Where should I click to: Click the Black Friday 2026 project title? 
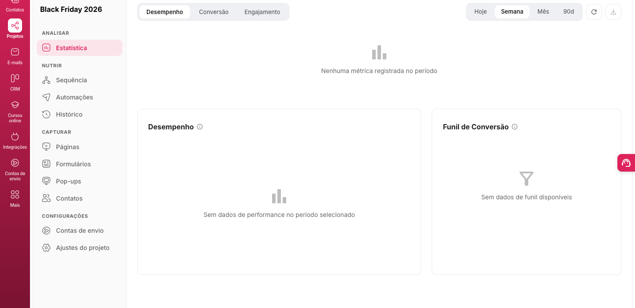(x=71, y=9)
